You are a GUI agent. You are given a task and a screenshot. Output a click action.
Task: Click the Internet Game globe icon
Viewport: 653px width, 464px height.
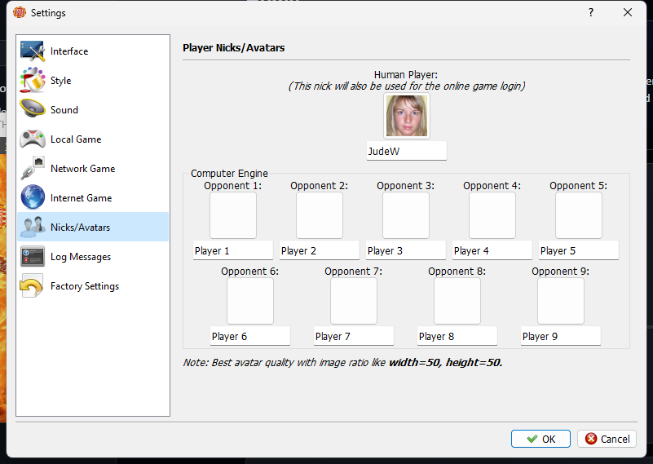[x=33, y=198]
